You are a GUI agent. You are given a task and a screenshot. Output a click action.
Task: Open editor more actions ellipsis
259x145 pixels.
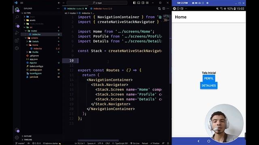pyautogui.click(x=168, y=8)
